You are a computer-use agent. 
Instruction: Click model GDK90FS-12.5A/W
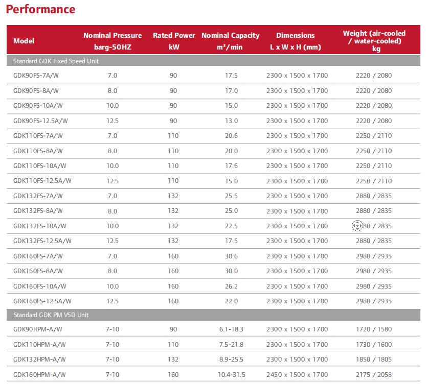coord(40,121)
